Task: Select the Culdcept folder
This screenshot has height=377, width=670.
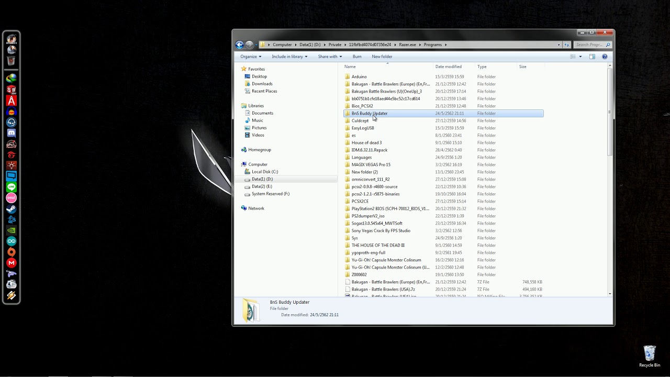Action: point(443,120)
